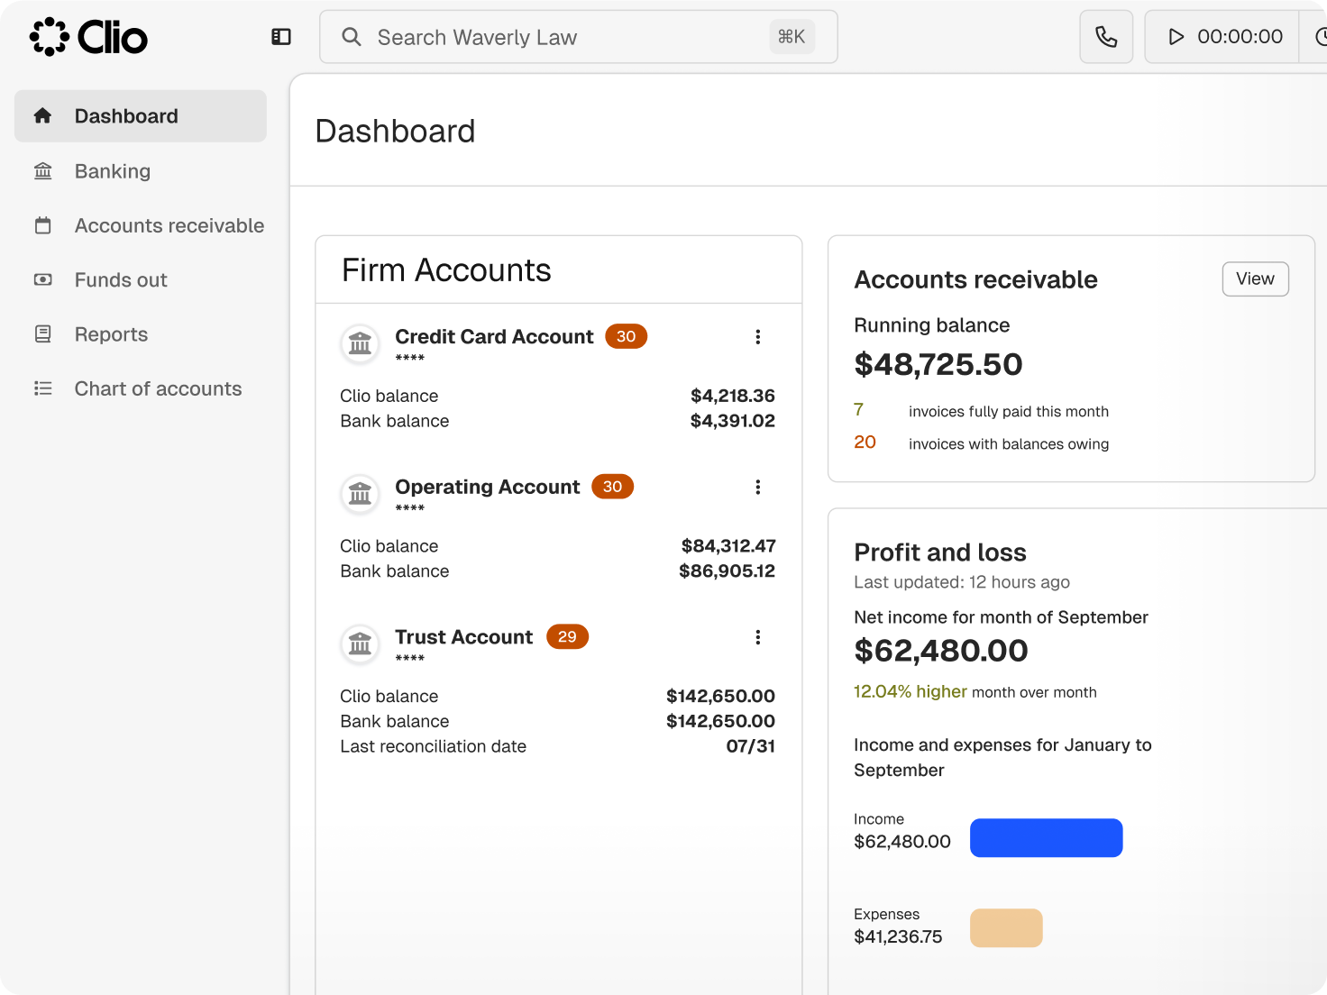Click the 20 invoices owing count
The width and height of the screenshot is (1327, 995).
pos(865,442)
